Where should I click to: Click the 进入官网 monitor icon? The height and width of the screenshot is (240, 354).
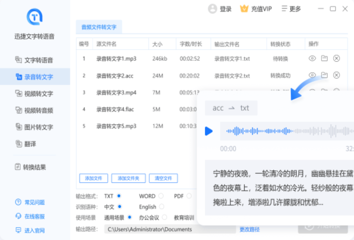point(18,230)
